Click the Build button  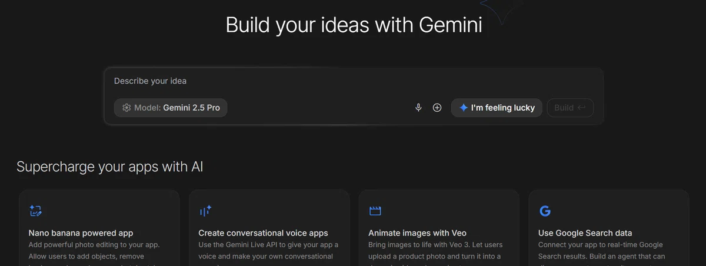point(570,108)
